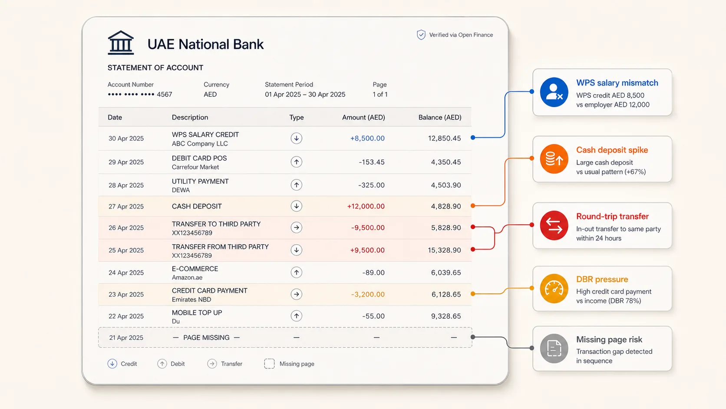Click the Balance (AED) column header
The width and height of the screenshot is (726, 409).
[440, 117]
